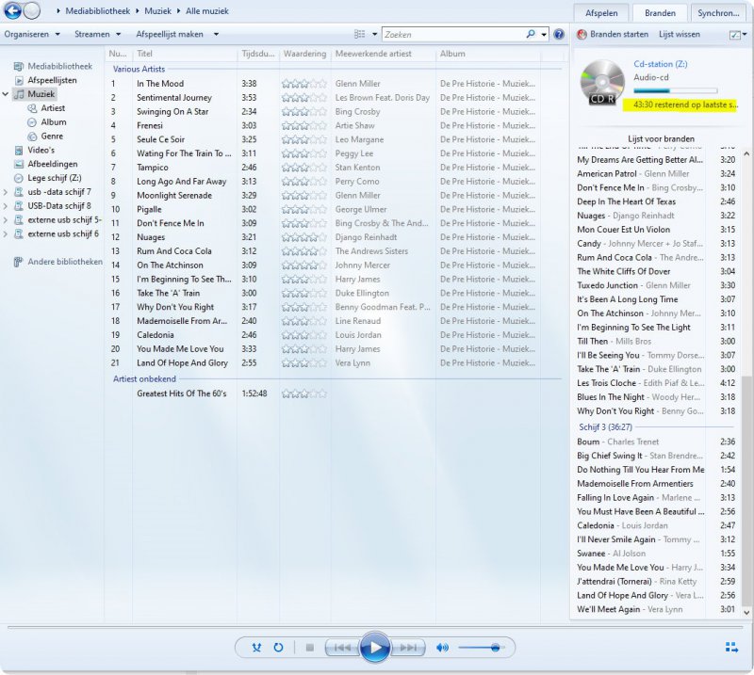Open the Organiseren dropdown menu
Viewport: 754px width, 675px height.
pos(32,34)
